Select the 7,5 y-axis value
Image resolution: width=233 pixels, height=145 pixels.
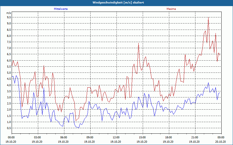[9, 42]
